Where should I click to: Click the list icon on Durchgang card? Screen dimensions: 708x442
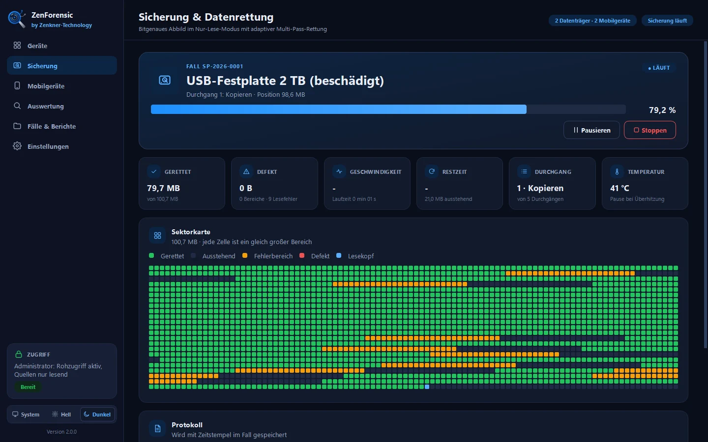click(x=524, y=171)
